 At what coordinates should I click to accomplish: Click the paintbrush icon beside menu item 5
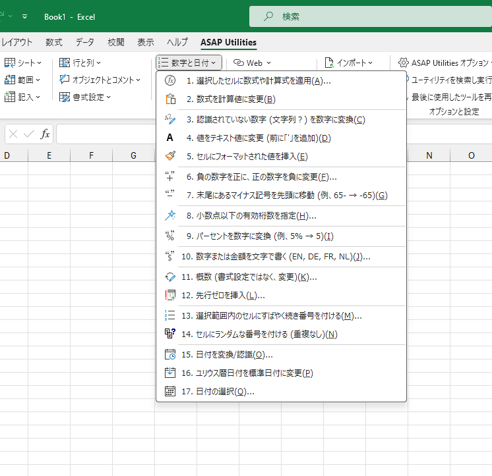click(170, 156)
